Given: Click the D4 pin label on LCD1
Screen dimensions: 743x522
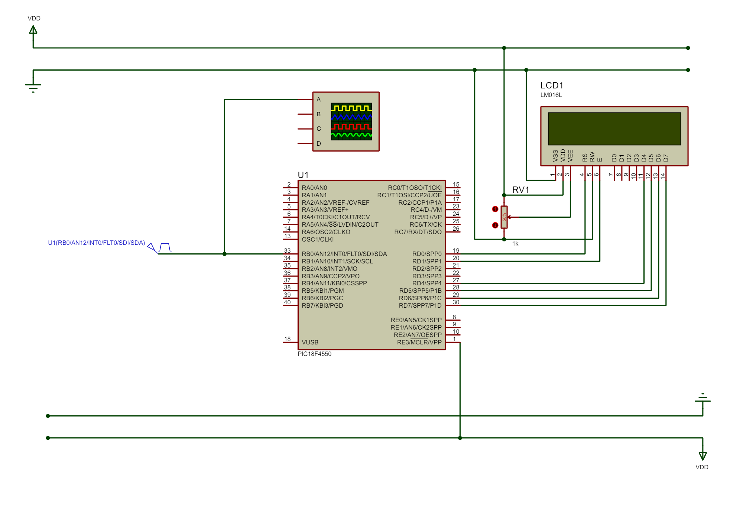Looking at the screenshot, I should click(x=644, y=158).
